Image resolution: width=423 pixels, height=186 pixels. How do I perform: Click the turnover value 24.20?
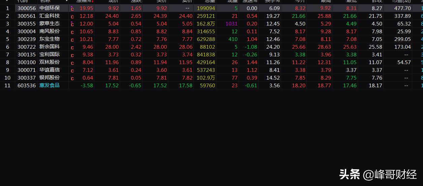tap(273, 47)
